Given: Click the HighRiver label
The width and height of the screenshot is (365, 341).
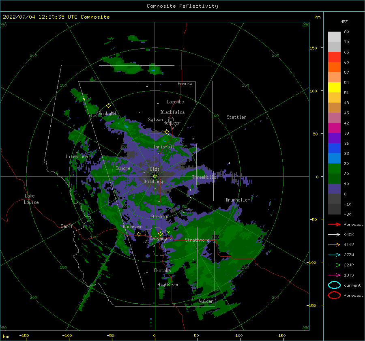Looking at the screenshot, I should pyautogui.click(x=168, y=285).
